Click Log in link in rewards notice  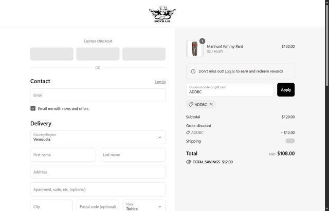click(x=230, y=71)
